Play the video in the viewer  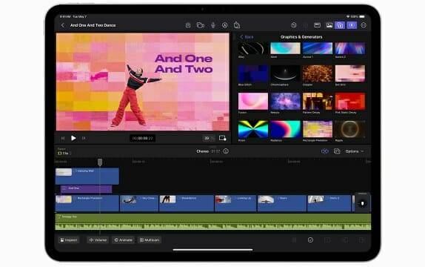73,138
